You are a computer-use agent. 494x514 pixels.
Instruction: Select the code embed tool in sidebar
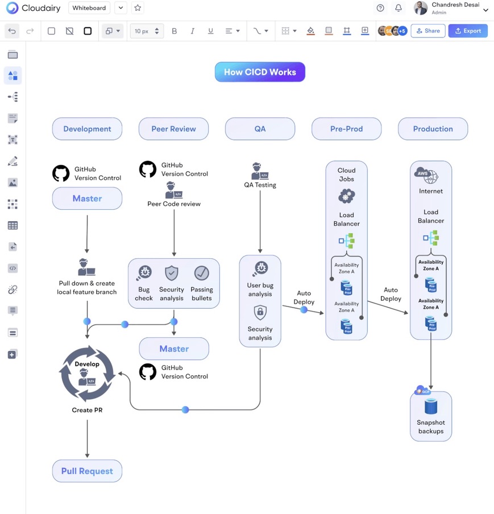[x=13, y=268]
